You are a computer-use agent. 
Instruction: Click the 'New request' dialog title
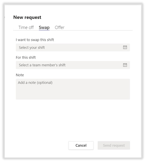(27, 17)
